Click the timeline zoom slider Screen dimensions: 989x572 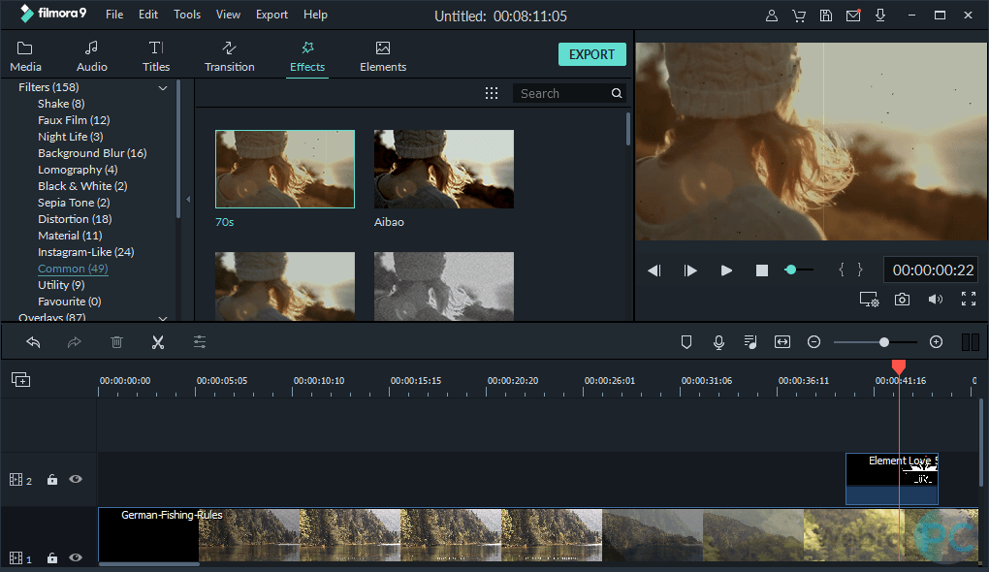pyautogui.click(x=883, y=342)
